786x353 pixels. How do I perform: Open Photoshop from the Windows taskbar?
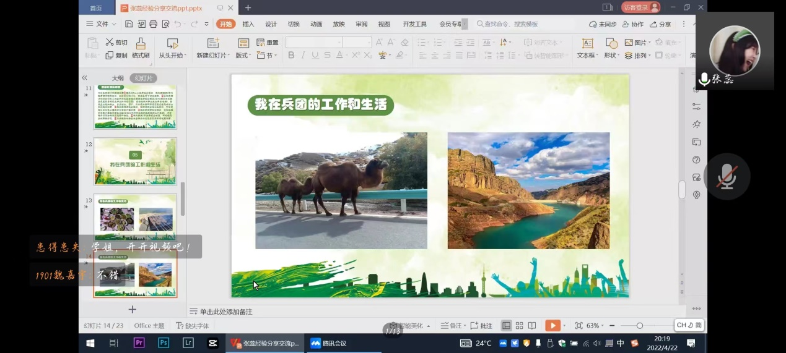pos(164,343)
